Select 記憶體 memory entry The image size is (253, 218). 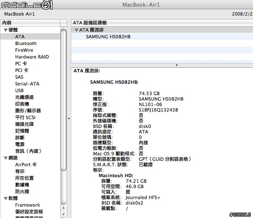click(22, 131)
